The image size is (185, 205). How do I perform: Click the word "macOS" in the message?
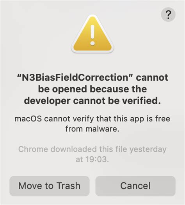click(x=28, y=119)
